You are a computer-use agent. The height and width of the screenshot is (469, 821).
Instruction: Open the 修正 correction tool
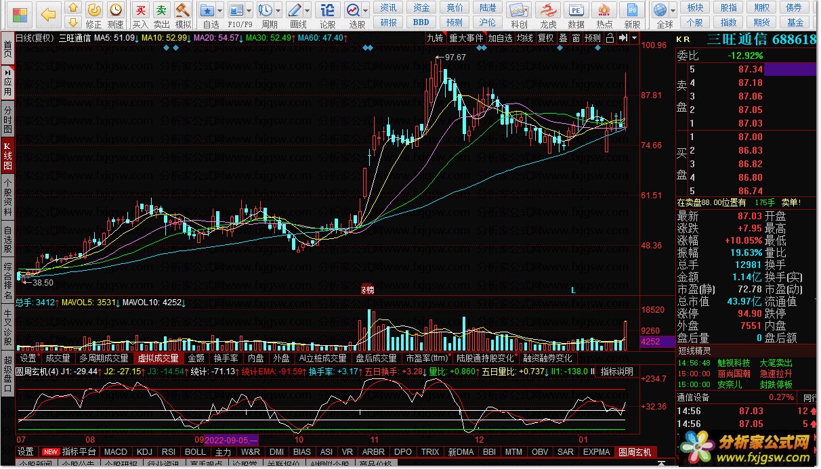(95, 14)
